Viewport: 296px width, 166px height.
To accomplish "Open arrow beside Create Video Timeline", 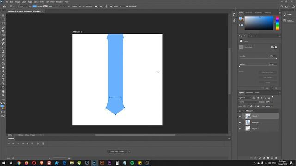I will tap(129, 152).
